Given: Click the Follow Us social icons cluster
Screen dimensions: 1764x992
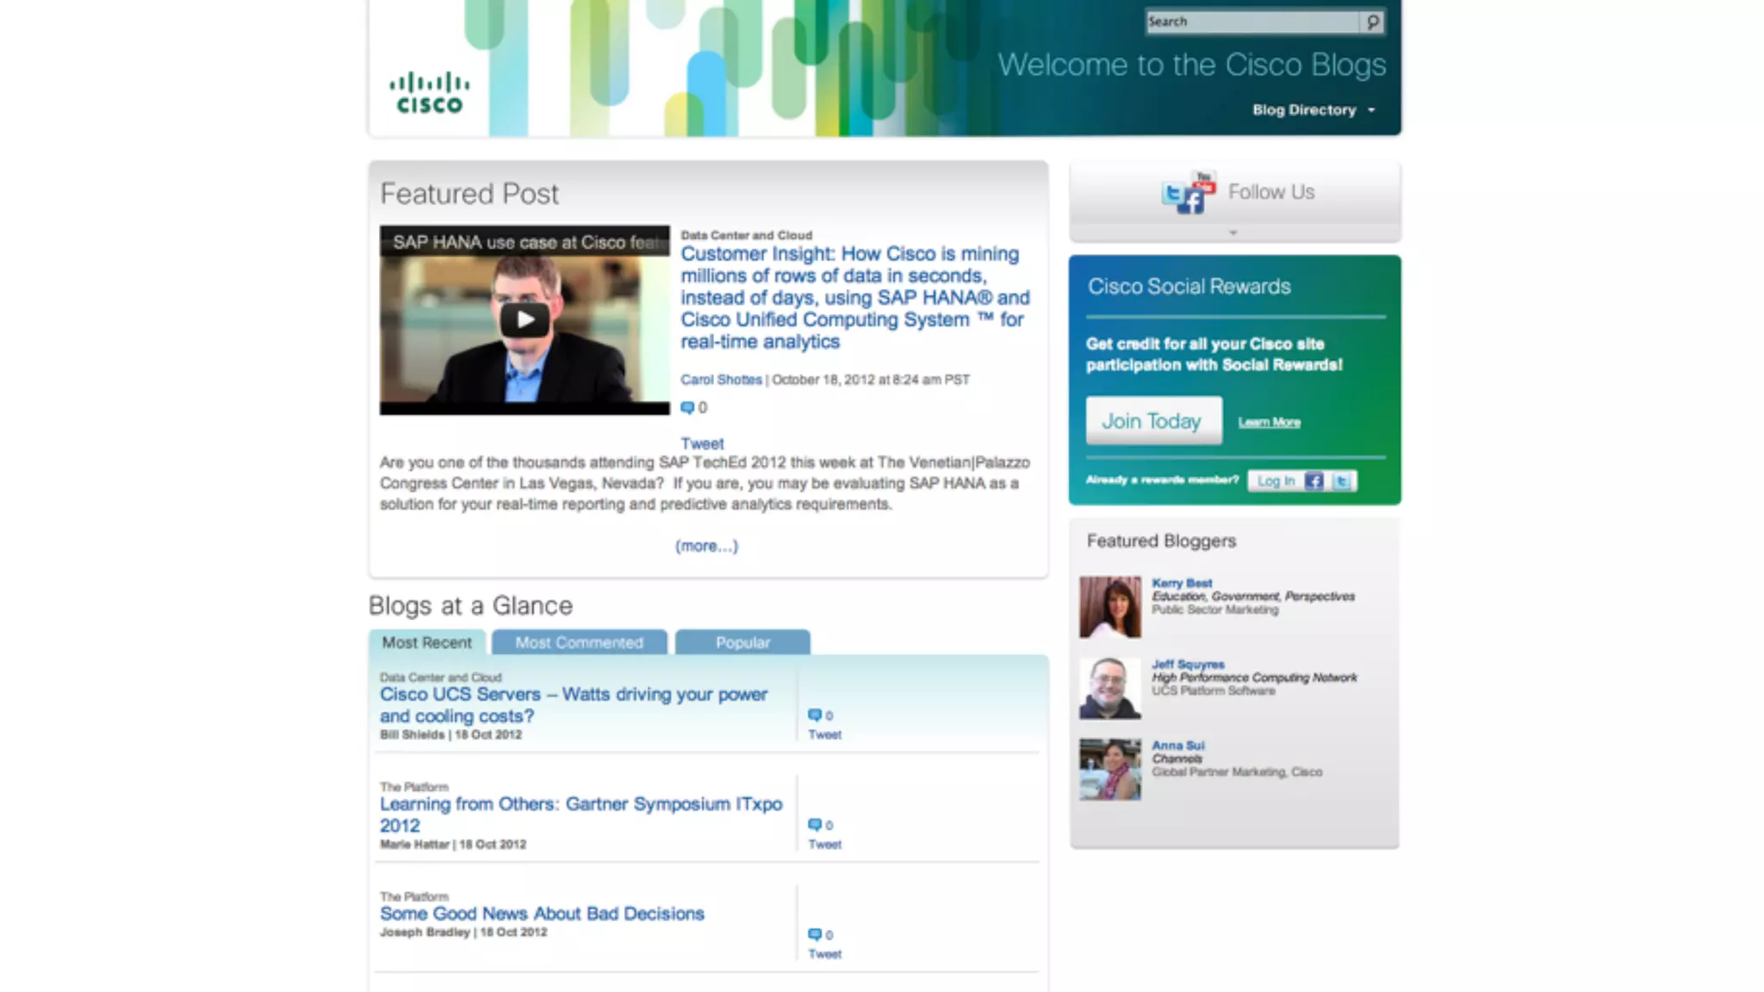Looking at the screenshot, I should (1189, 193).
